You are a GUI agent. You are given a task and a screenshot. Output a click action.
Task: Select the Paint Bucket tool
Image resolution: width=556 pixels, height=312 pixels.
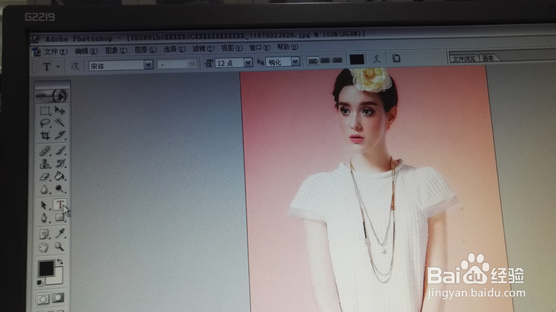coord(60,176)
